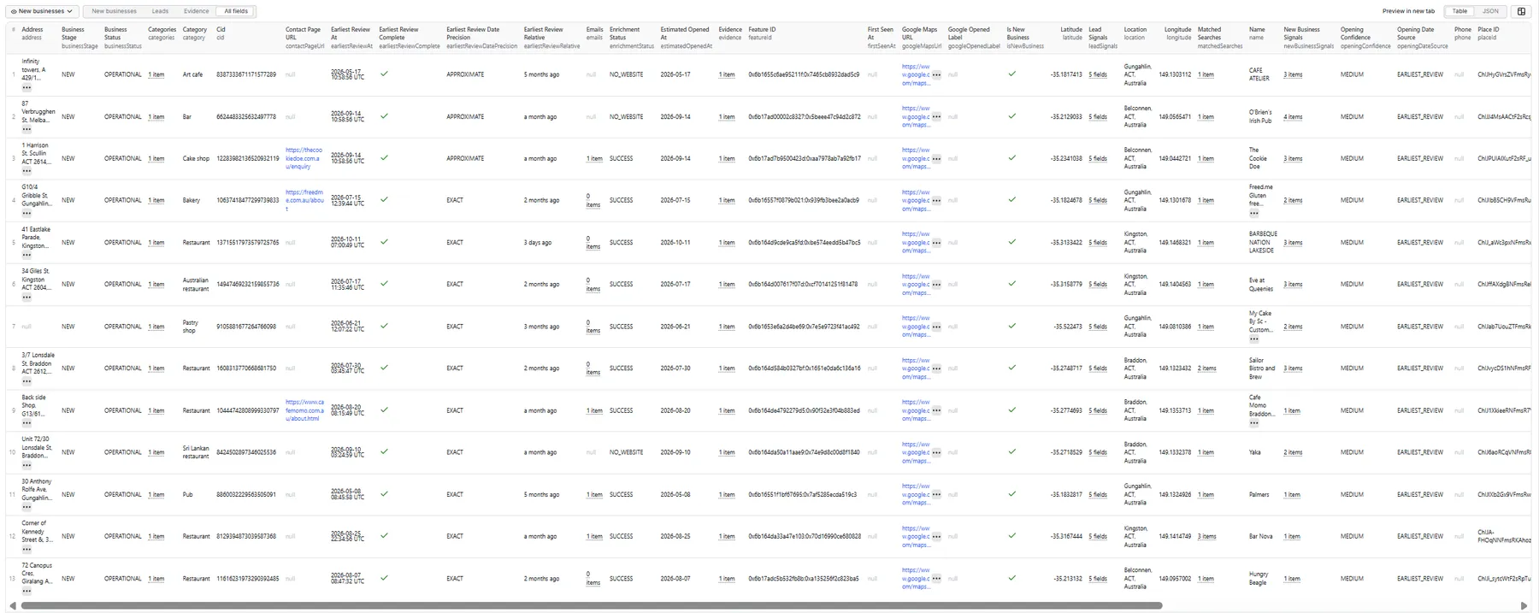Open Google Maps link for Hungry Beagle
The width and height of the screenshot is (1539, 613).
tap(916, 578)
